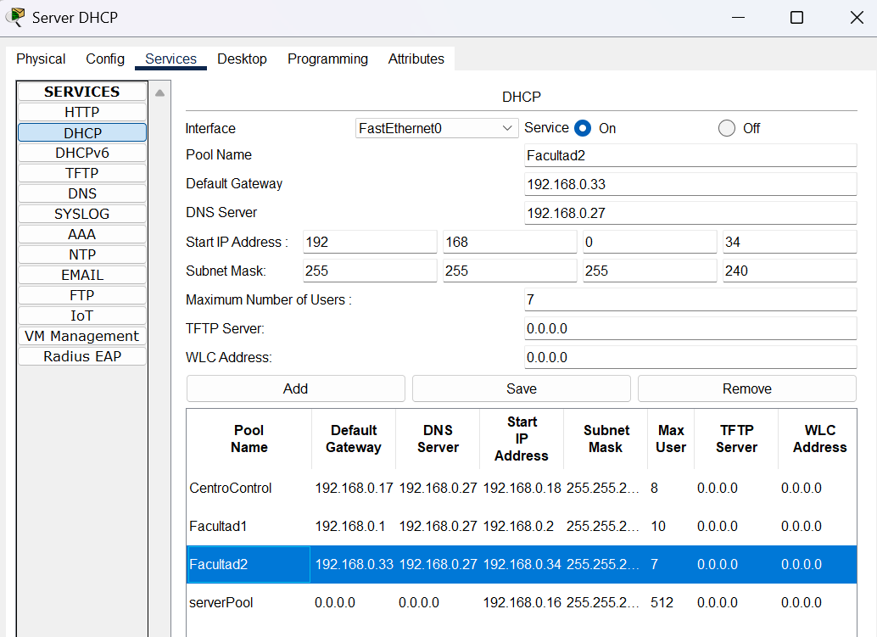The height and width of the screenshot is (637, 877).
Task: Focus the WLC Address field
Action: [690, 357]
